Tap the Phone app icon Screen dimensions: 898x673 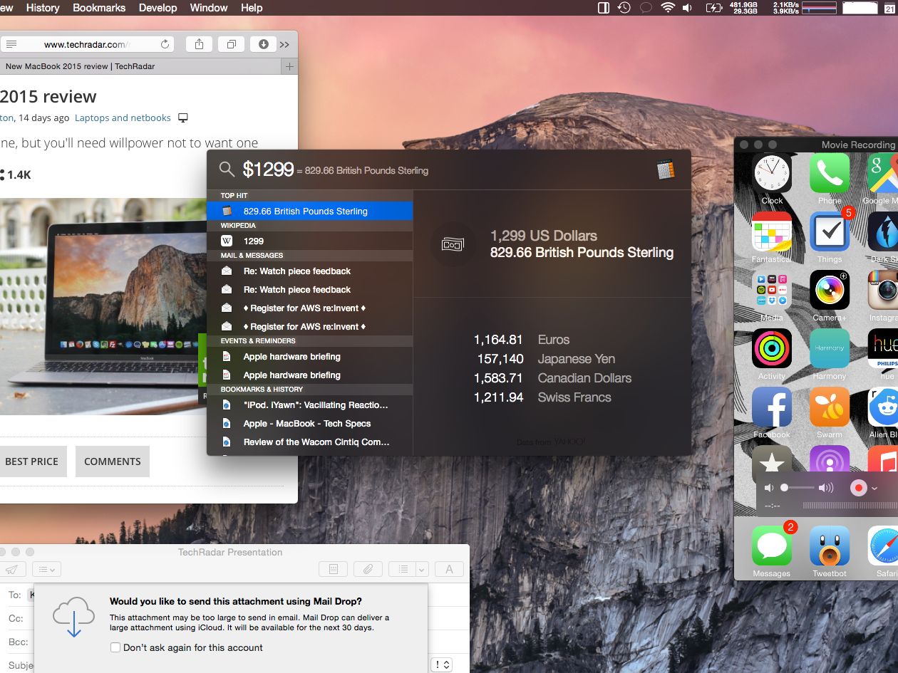pyautogui.click(x=830, y=173)
